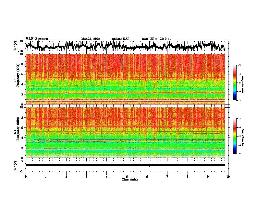The image size is (257, 198).
Task: Click the date 'Mar.22, 2022' label
Action: (x=91, y=39)
